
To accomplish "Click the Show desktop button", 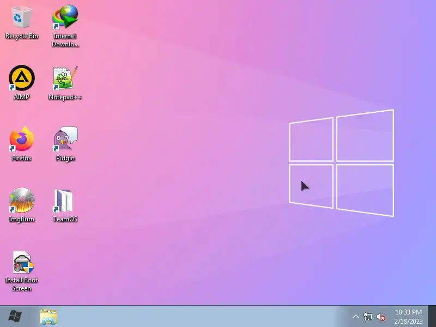I will pyautogui.click(x=432, y=317).
